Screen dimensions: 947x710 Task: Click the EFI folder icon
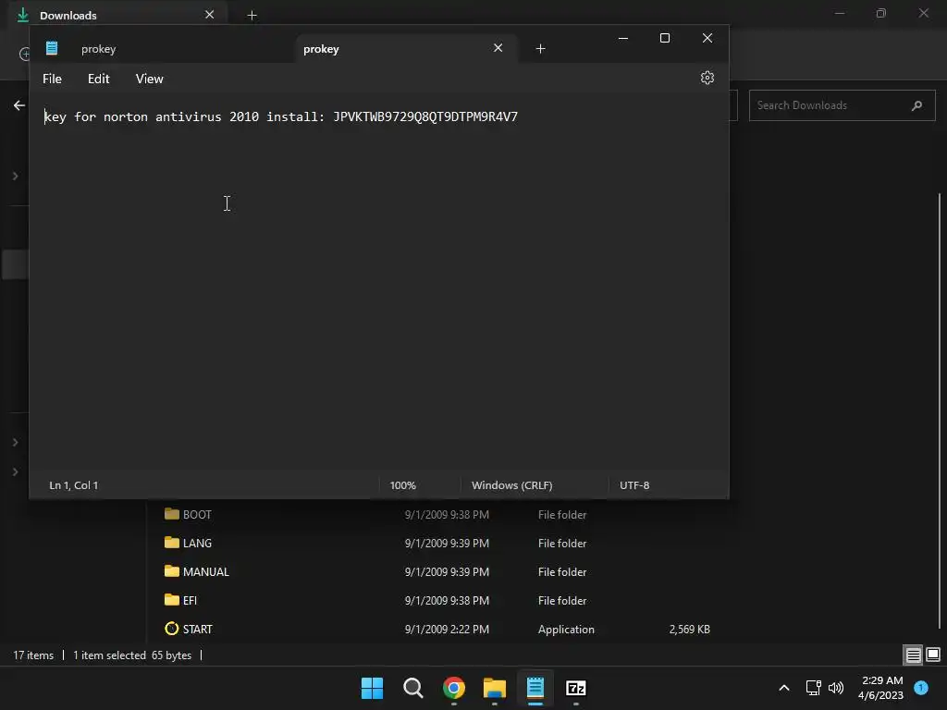(171, 599)
